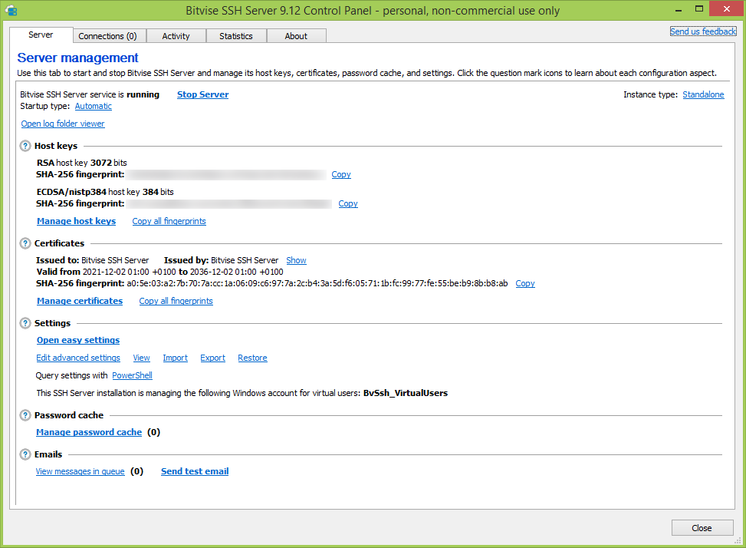Click the Password cache help question mark icon
This screenshot has width=746, height=548.
(26, 415)
